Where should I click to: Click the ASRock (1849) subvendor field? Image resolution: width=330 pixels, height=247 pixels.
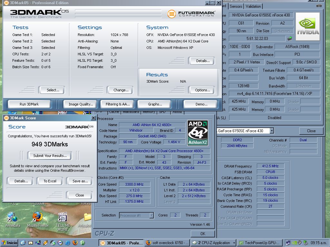[297, 47]
